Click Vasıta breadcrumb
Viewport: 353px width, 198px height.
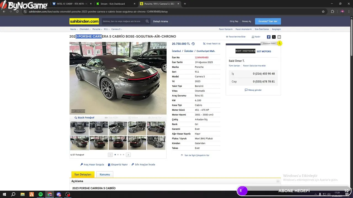pos(73,29)
